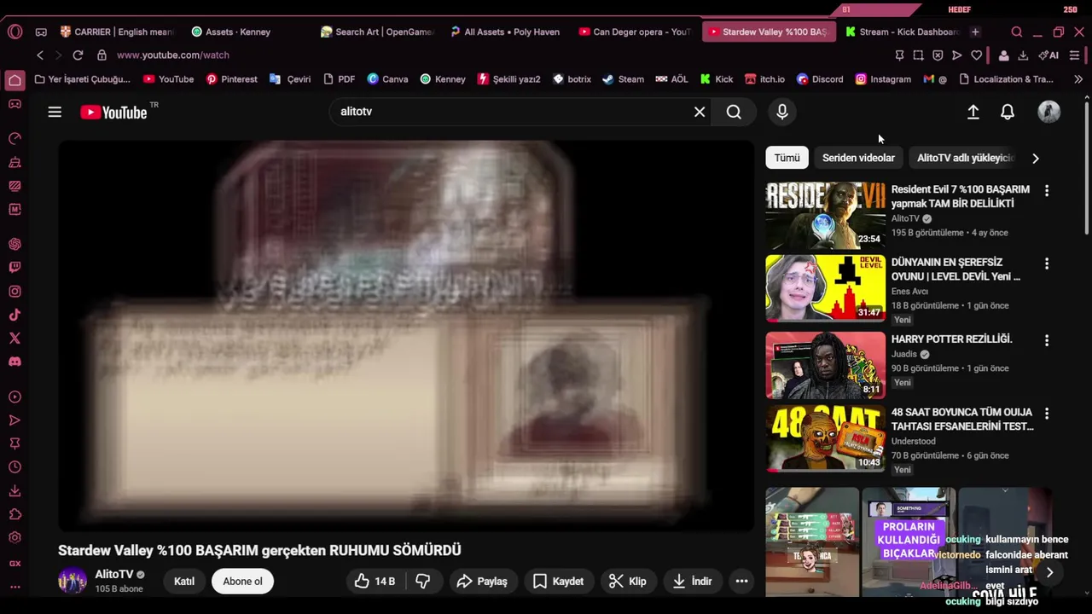Open Instagram icon in the sidebar

[x=15, y=291]
